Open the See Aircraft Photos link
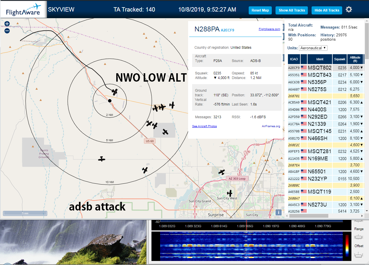Viewport: 369px width, 265px height. [204, 126]
